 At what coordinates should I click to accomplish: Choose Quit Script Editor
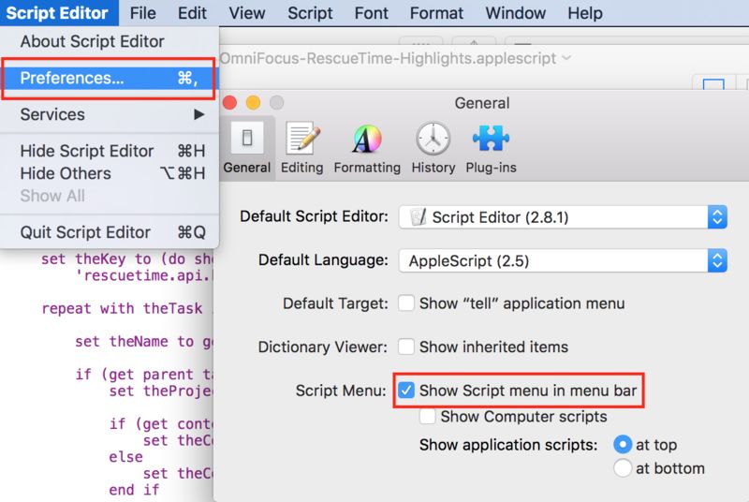point(110,232)
